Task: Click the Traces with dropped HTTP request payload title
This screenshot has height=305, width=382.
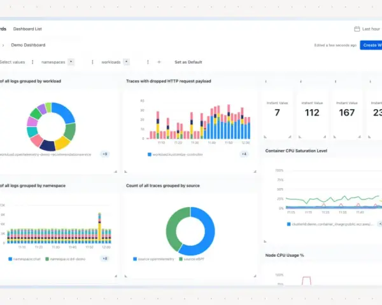Action: coord(169,81)
